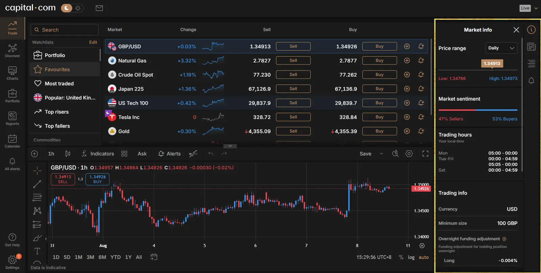The height and width of the screenshot is (273, 541).
Task: Open the Trade section in sidebar
Action: (13, 28)
